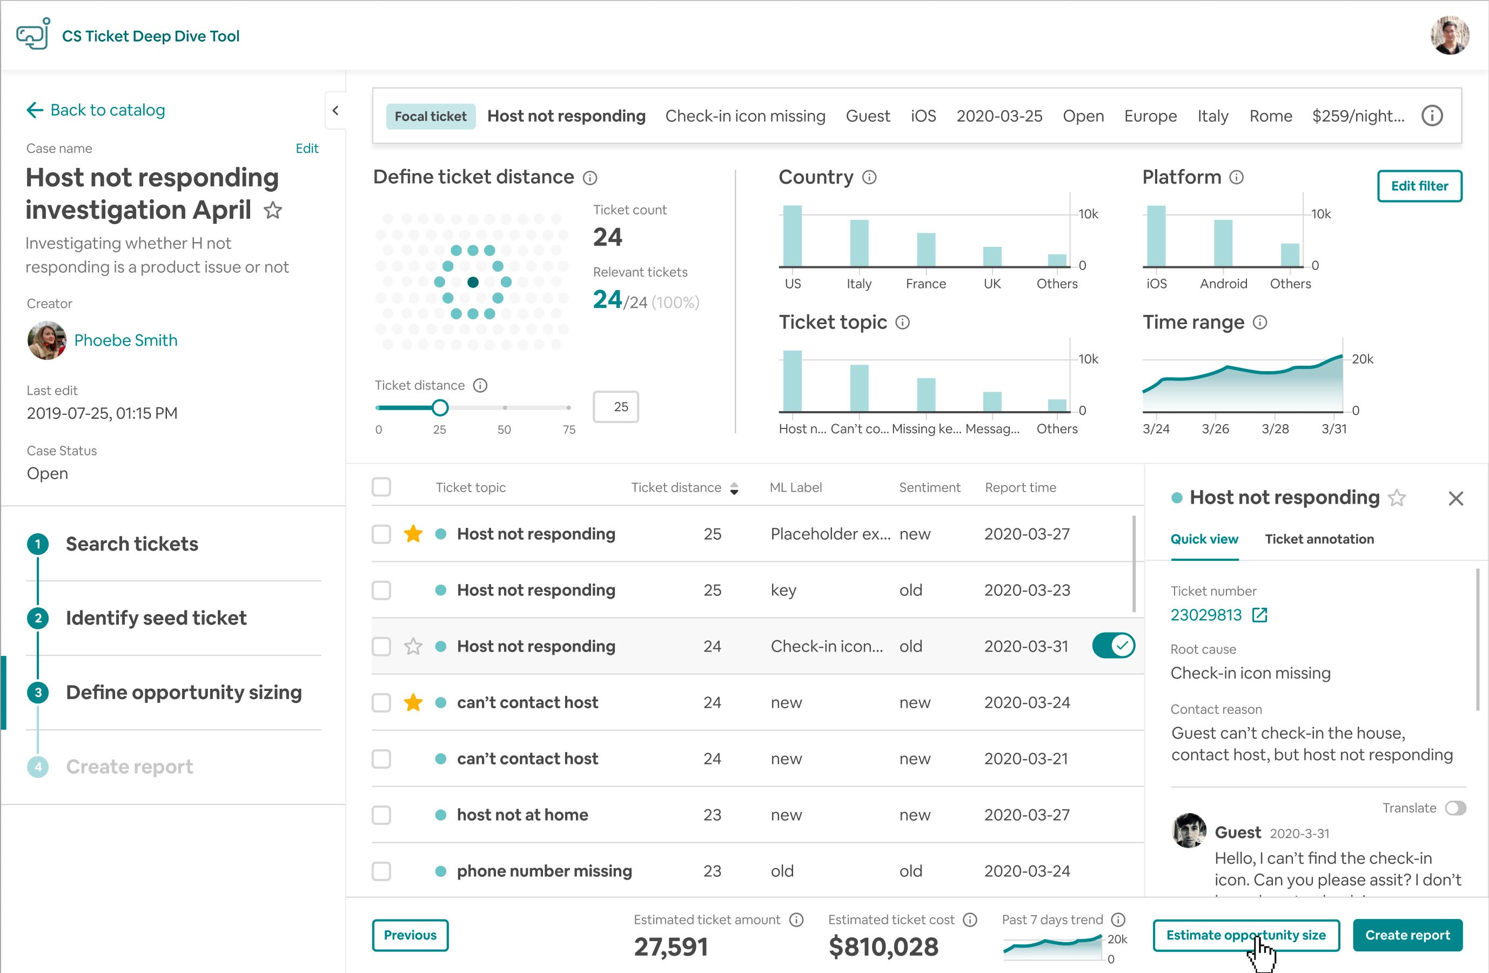The width and height of the screenshot is (1489, 973).
Task: Click the Country chart info icon
Action: (x=869, y=178)
